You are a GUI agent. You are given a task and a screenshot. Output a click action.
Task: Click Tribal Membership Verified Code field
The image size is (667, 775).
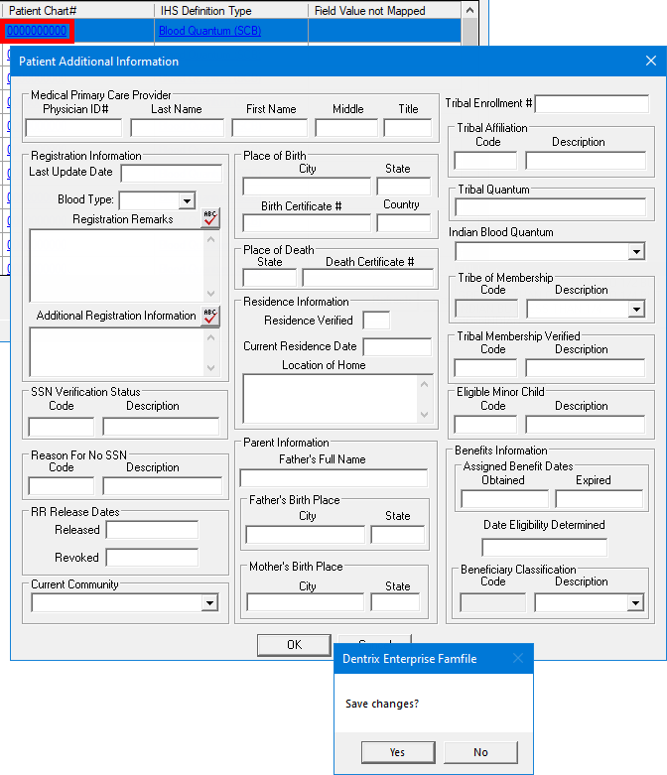tap(485, 368)
